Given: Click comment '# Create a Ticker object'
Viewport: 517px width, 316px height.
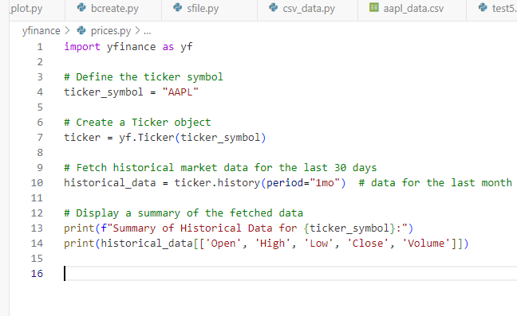Looking at the screenshot, I should point(137,123).
